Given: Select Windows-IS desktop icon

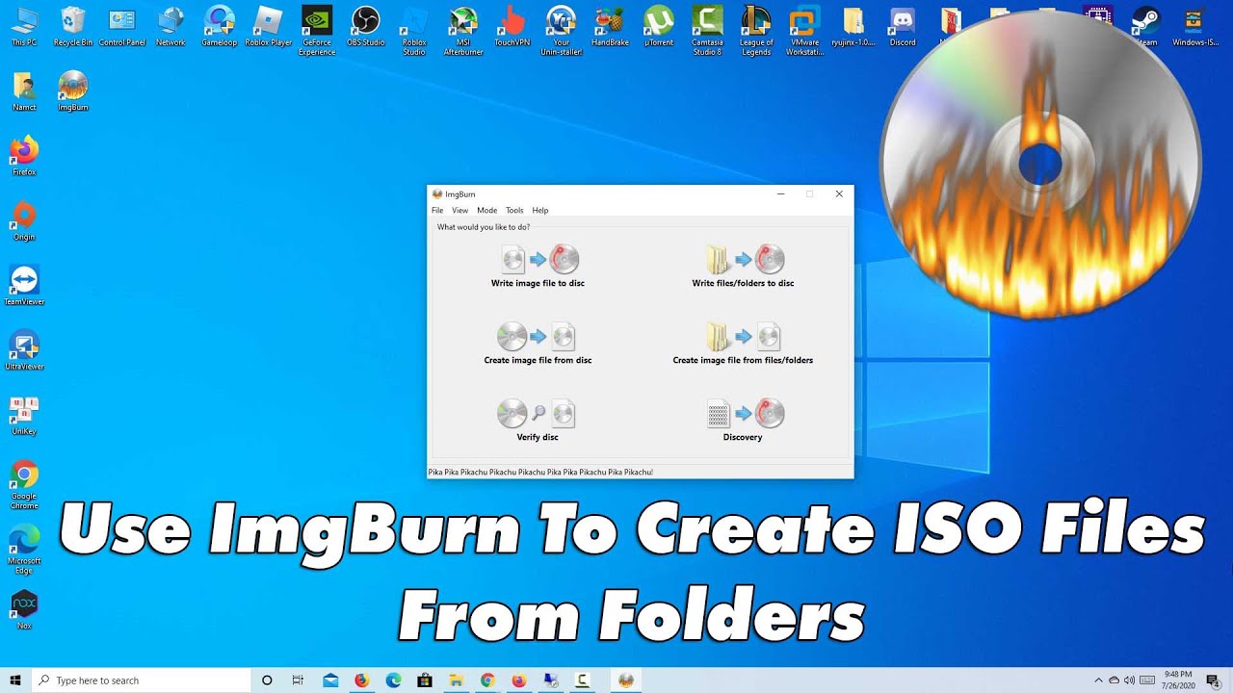Looking at the screenshot, I should tap(1194, 26).
